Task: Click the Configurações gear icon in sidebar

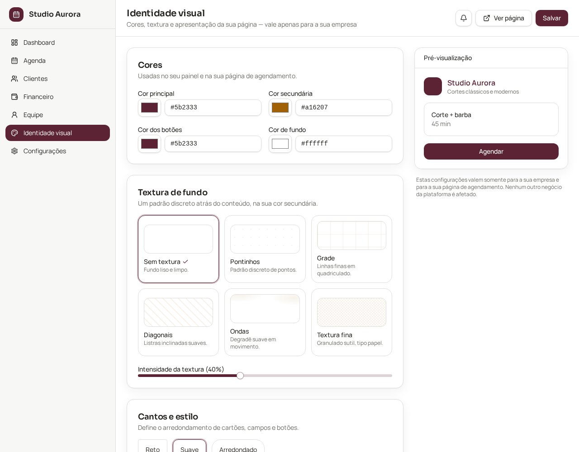Action: (14, 151)
